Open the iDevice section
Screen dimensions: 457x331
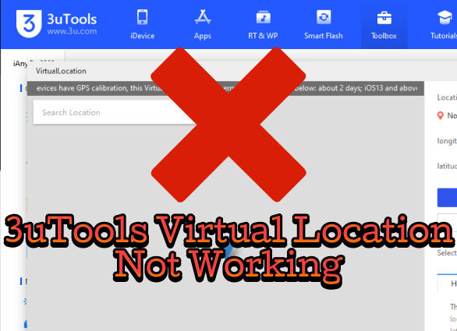142,24
